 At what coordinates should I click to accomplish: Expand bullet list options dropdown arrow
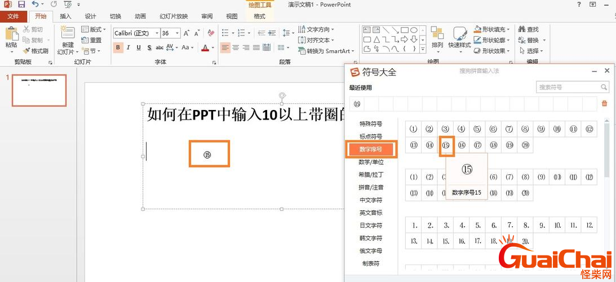point(233,33)
